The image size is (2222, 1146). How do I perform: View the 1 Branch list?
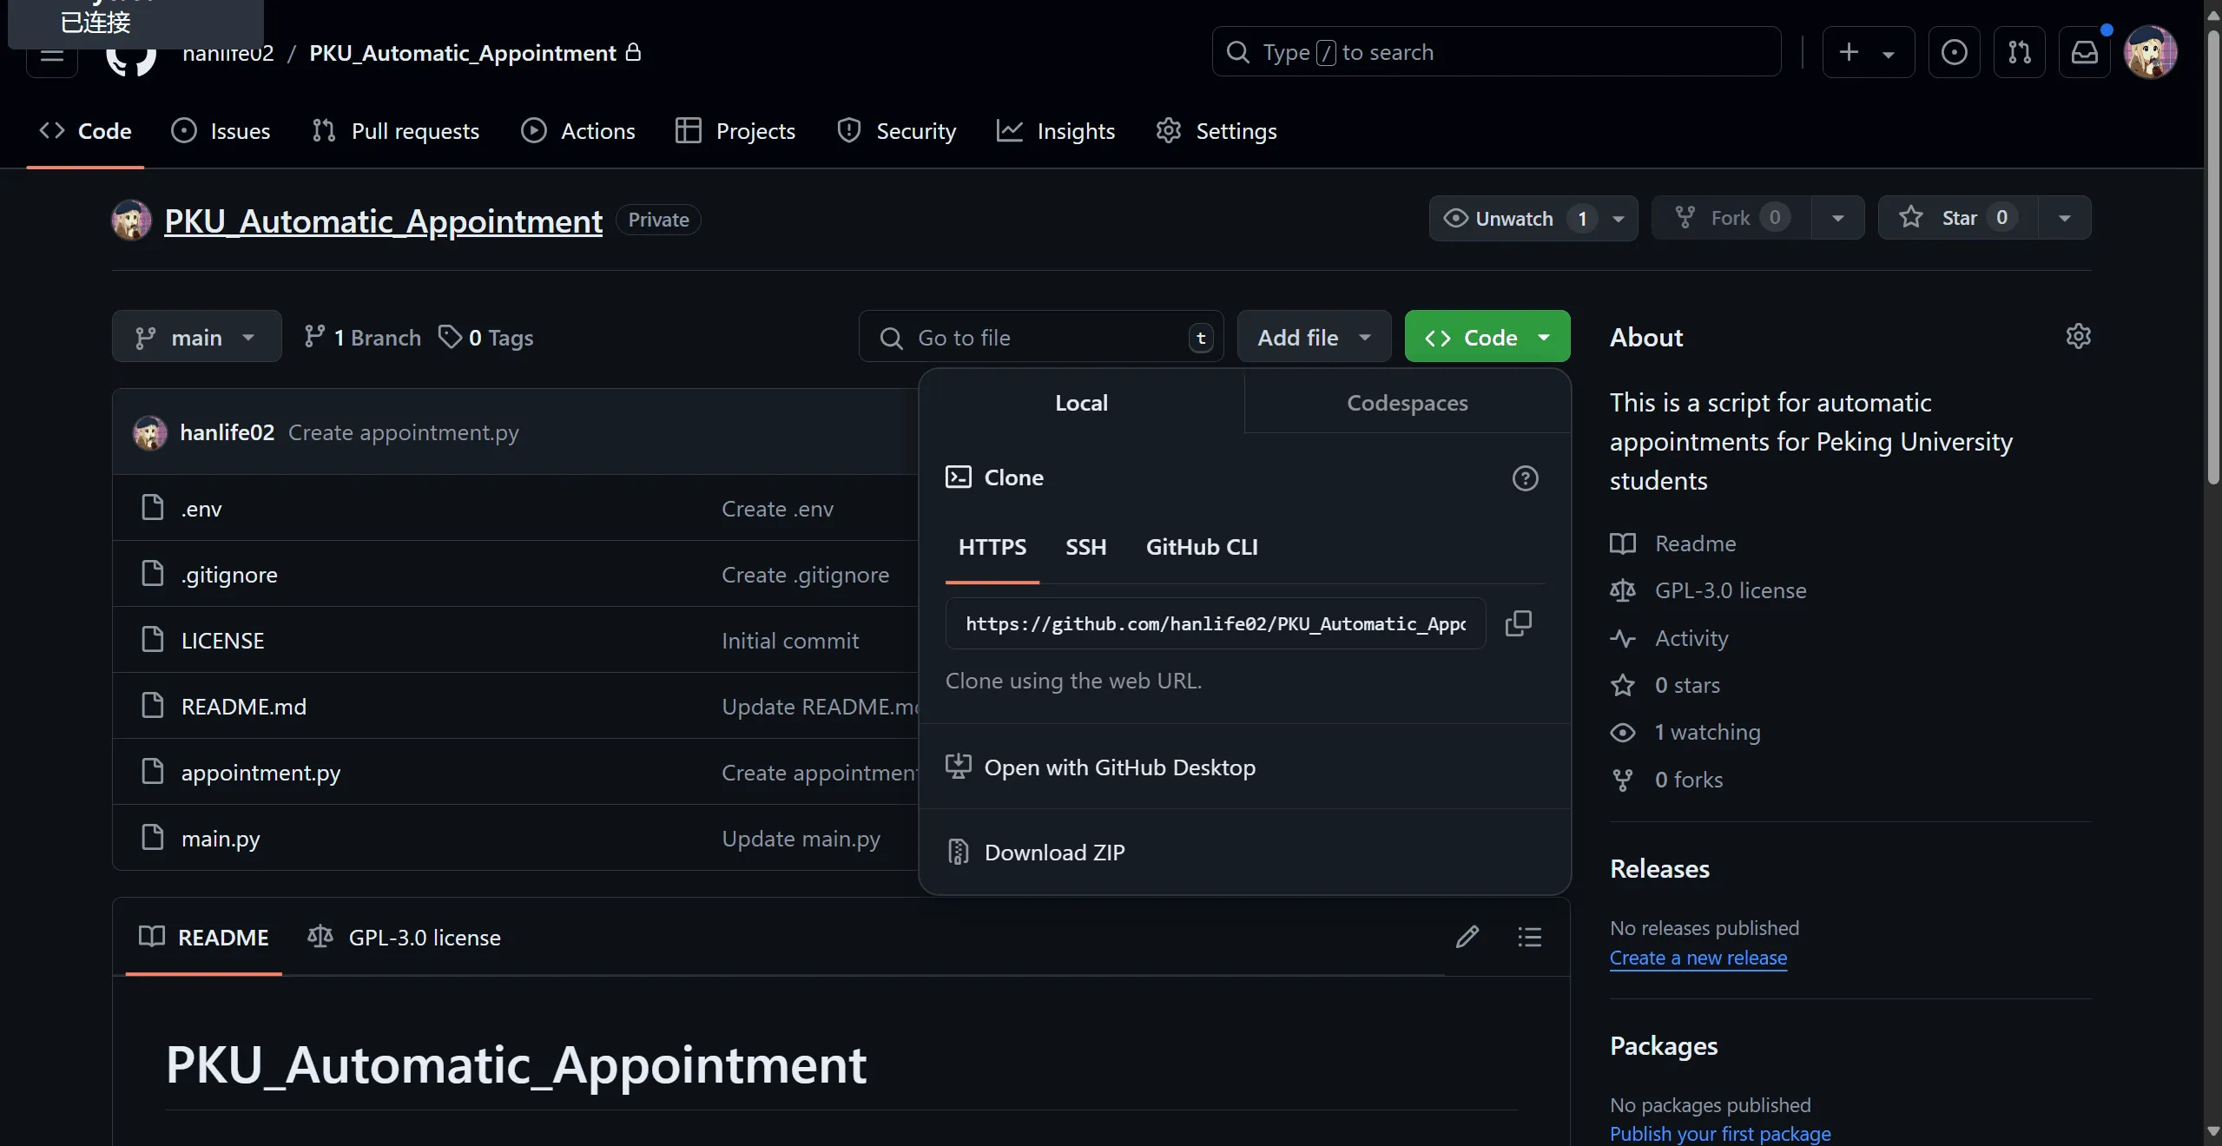pyautogui.click(x=363, y=337)
